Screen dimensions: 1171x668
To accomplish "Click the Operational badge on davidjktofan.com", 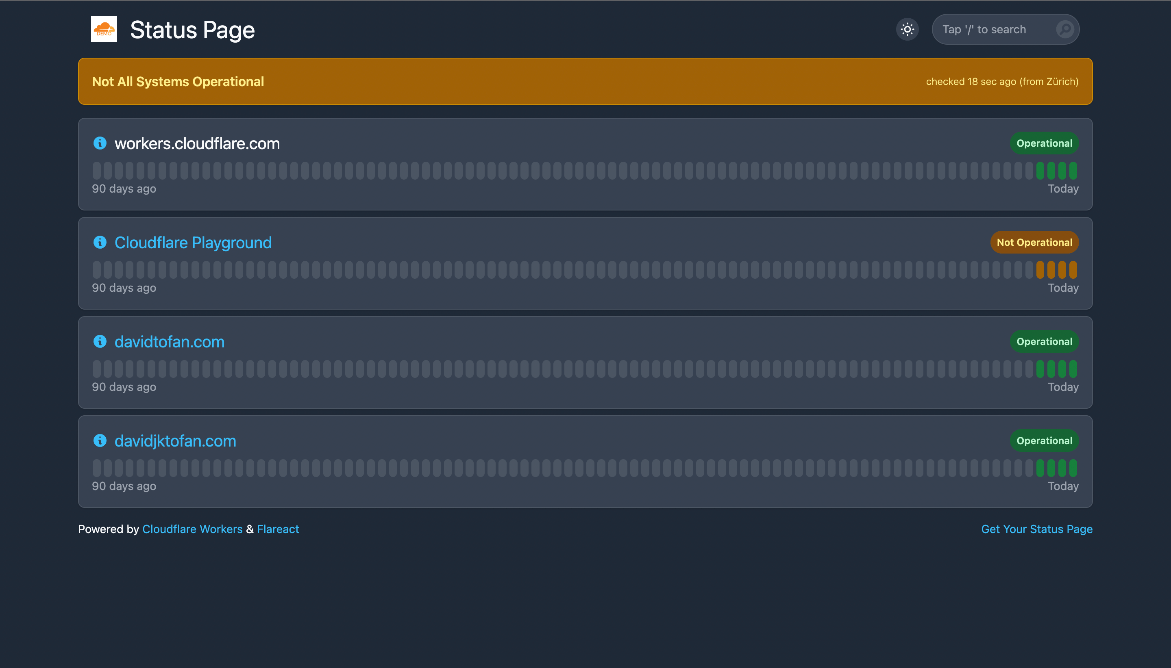I will (x=1043, y=440).
